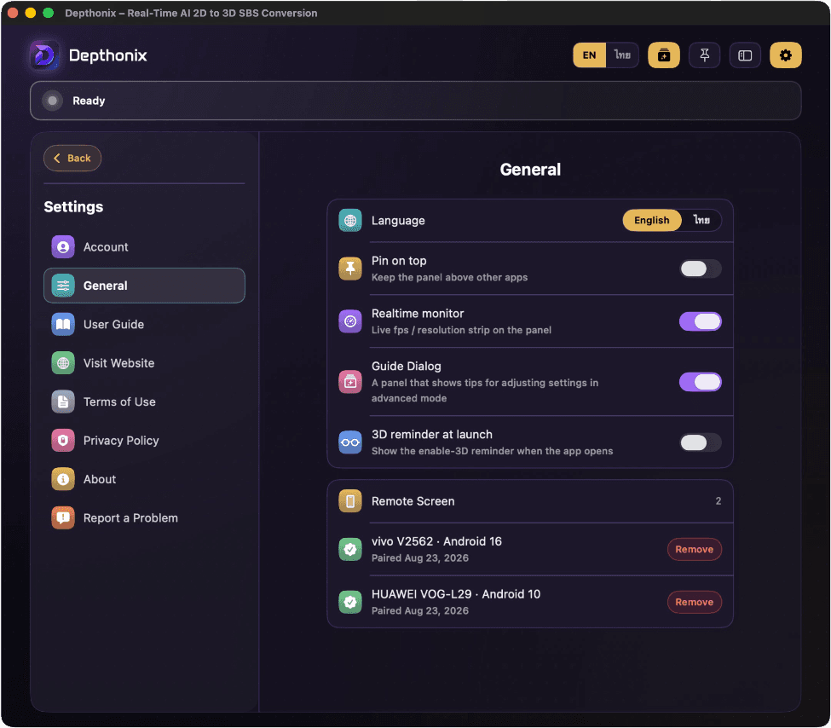Click the Remote Screen count "2"
The width and height of the screenshot is (831, 728).
click(718, 501)
